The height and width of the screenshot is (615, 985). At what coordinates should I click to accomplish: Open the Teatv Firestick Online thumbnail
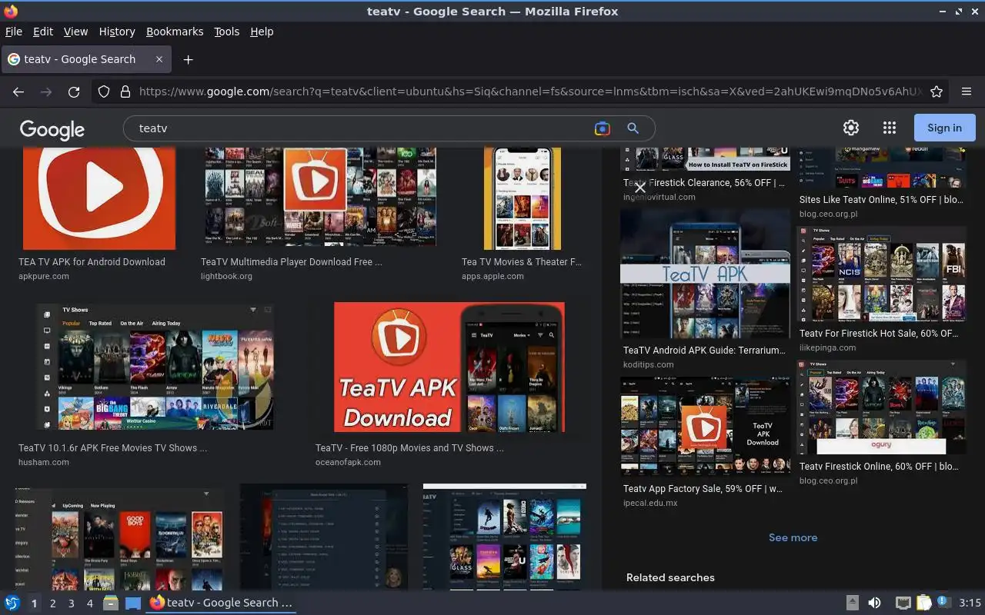coord(882,407)
